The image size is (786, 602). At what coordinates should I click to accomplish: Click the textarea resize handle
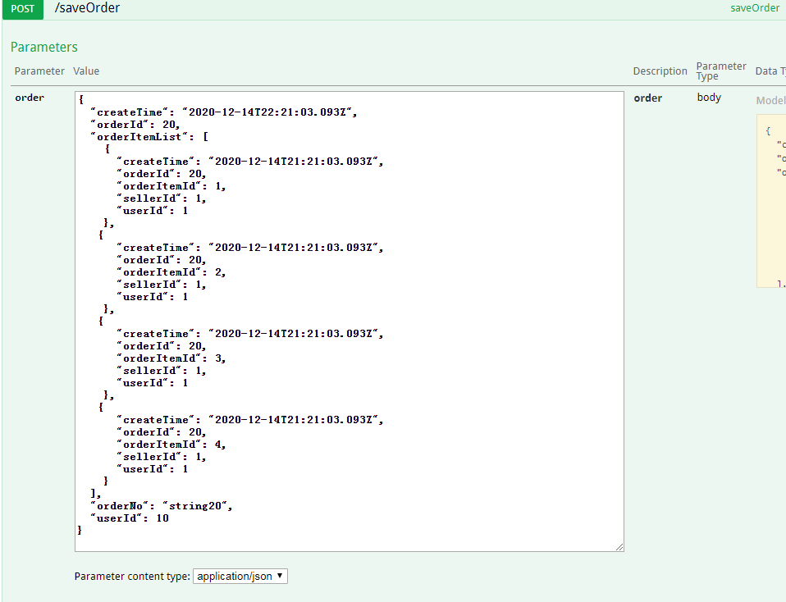tap(619, 547)
